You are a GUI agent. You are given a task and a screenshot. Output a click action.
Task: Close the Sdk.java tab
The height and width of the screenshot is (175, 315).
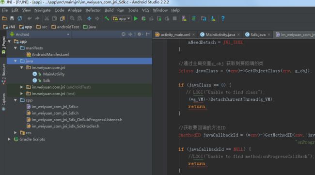(269, 34)
